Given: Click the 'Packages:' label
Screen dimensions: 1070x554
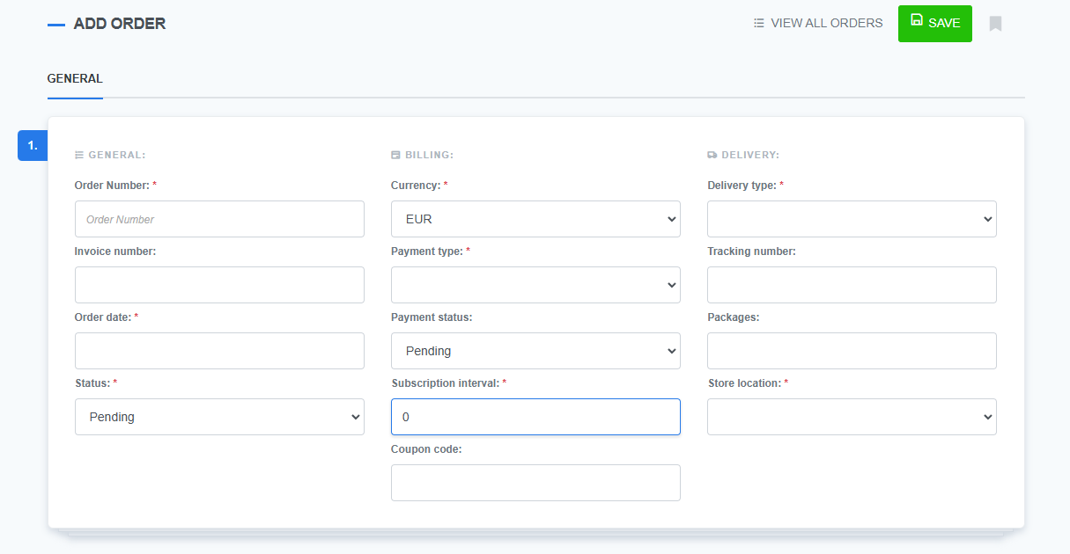Looking at the screenshot, I should (734, 317).
